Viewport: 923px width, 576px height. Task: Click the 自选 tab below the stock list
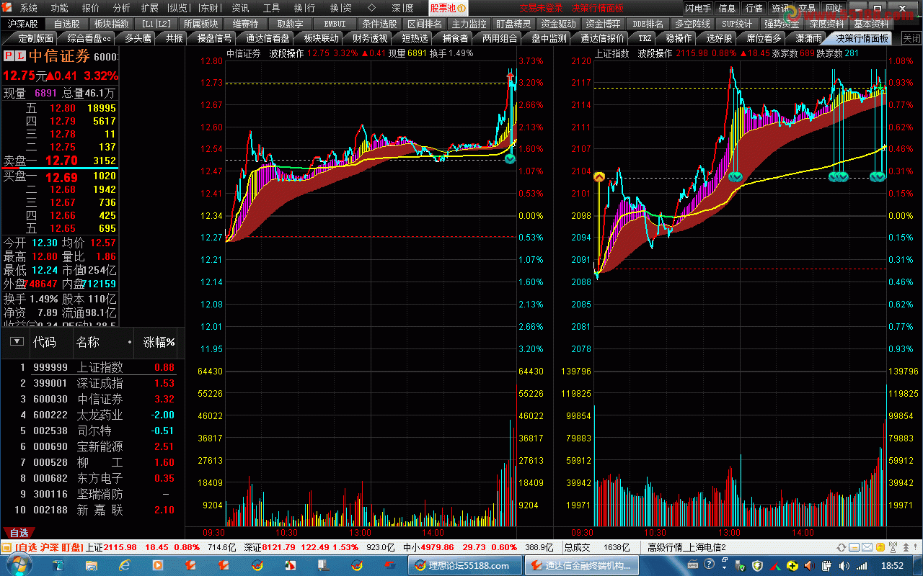click(x=19, y=533)
